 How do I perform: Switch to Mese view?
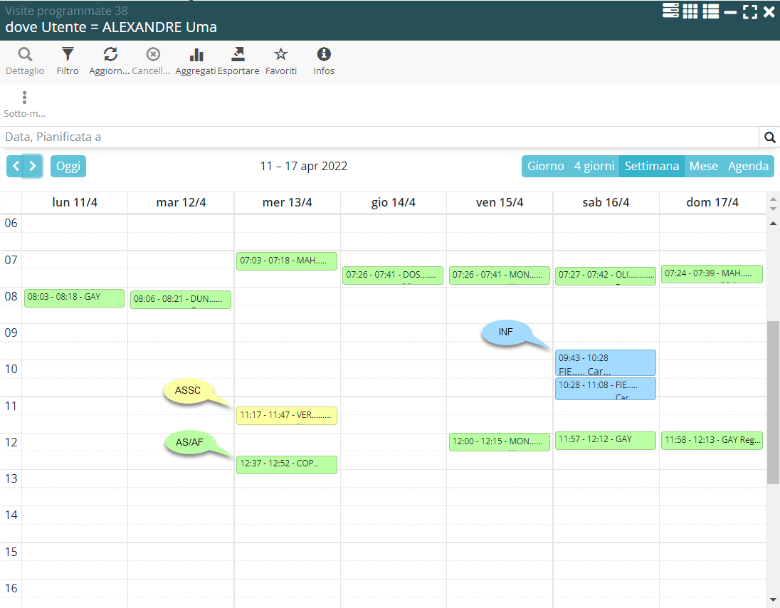click(x=703, y=166)
